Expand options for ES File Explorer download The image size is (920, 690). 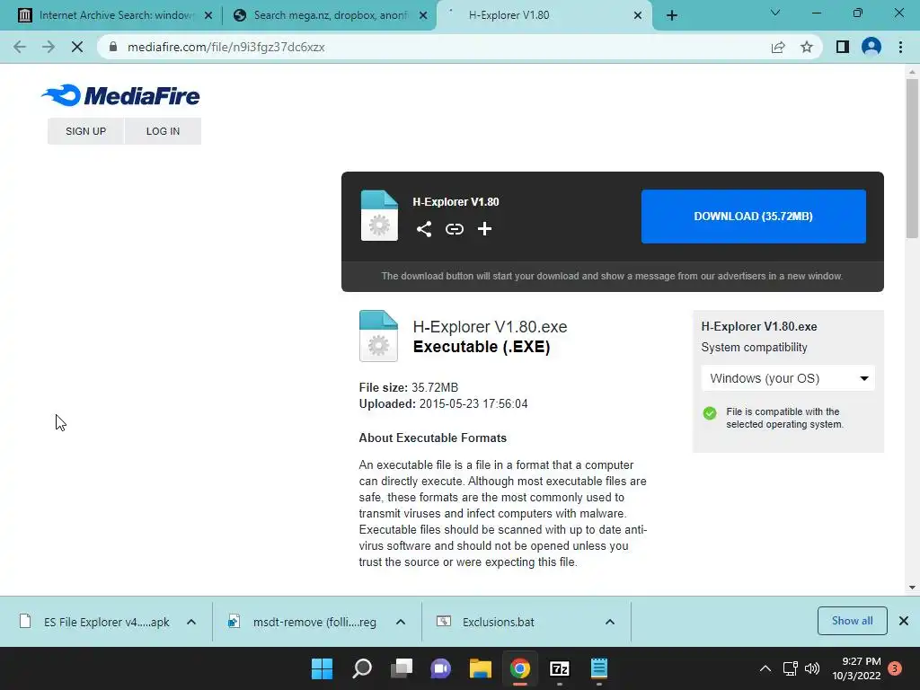pyautogui.click(x=191, y=622)
